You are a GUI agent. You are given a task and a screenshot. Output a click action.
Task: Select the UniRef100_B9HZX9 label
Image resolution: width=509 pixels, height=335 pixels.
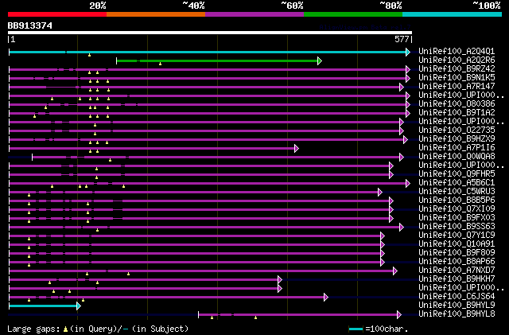pyautogui.click(x=457, y=139)
